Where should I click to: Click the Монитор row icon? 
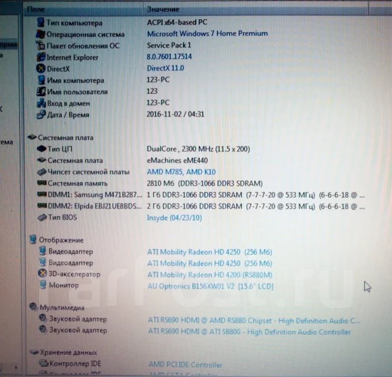tap(43, 284)
